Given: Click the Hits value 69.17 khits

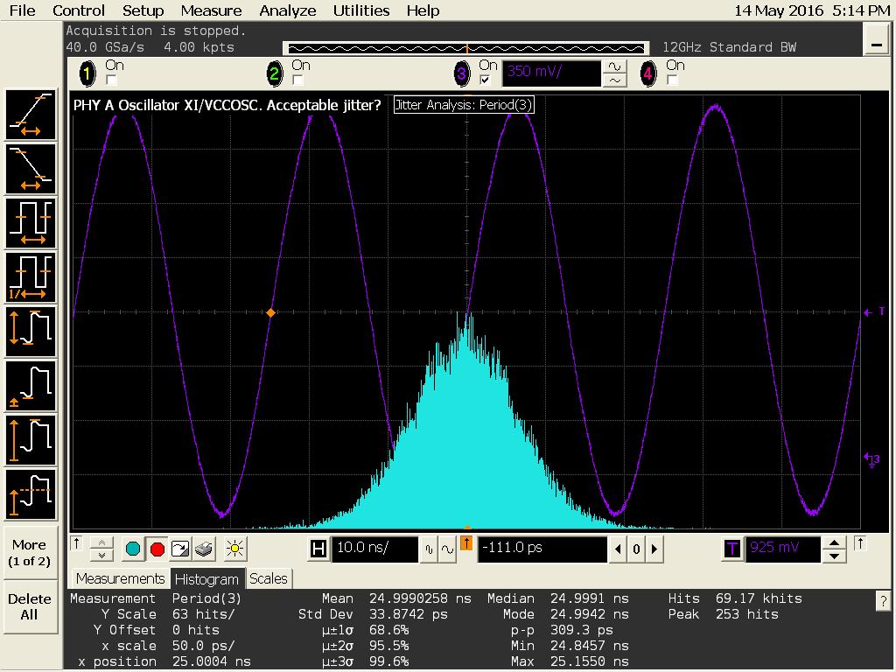Looking at the screenshot, I should (759, 598).
